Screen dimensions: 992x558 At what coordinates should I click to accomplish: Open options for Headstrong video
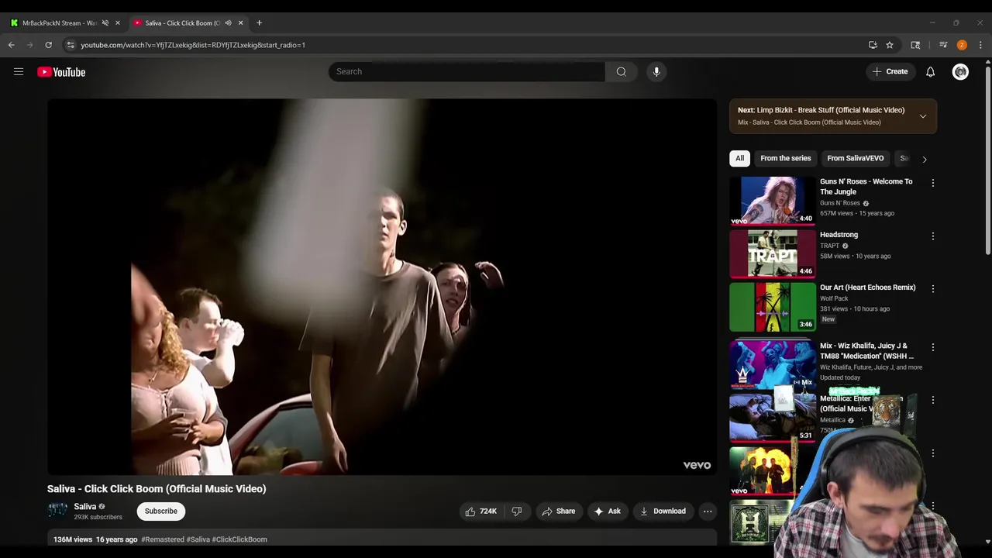[932, 236]
